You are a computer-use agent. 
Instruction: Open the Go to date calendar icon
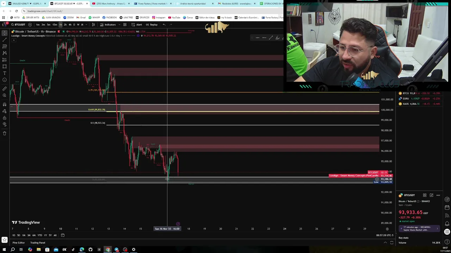click(x=63, y=235)
